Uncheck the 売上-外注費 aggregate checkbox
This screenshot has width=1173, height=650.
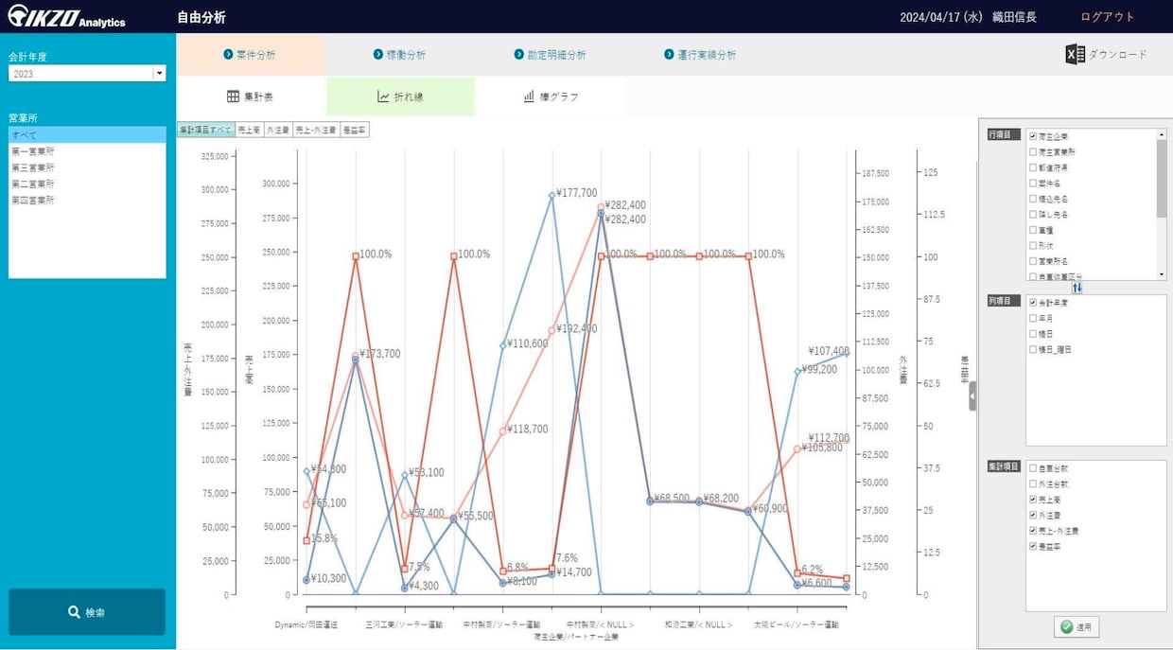click(1033, 531)
